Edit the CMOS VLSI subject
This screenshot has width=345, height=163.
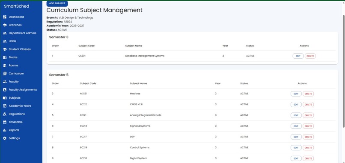(x=296, y=105)
